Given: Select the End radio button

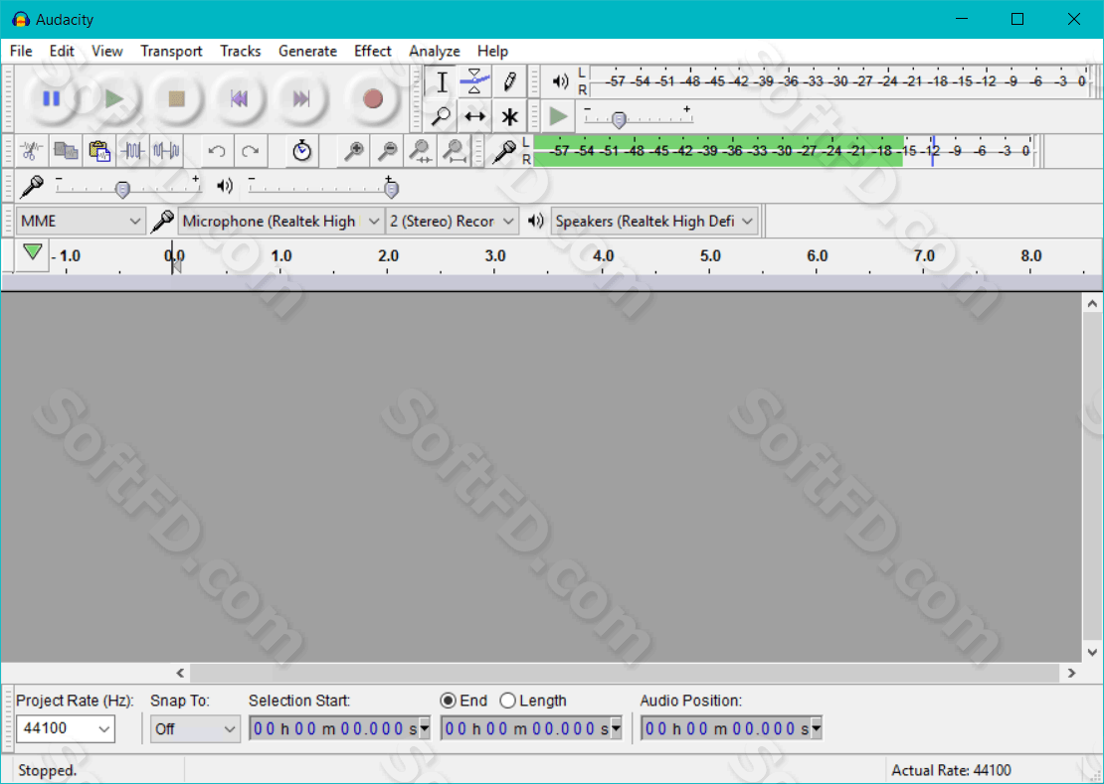Looking at the screenshot, I should 448,702.
